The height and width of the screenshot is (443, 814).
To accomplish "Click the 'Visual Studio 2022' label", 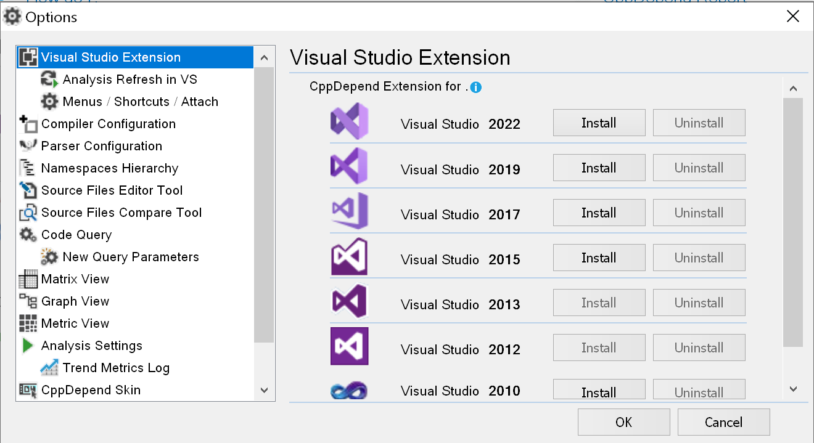I will pos(461,124).
